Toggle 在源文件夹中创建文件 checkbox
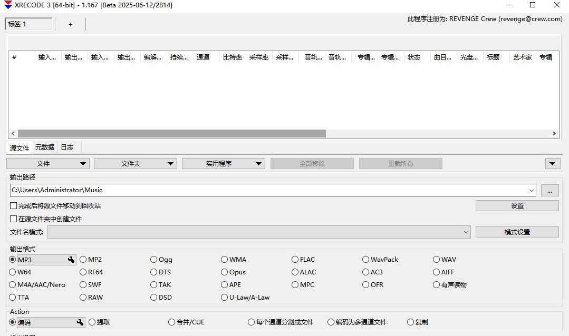This screenshot has height=336, width=569. tap(14, 219)
